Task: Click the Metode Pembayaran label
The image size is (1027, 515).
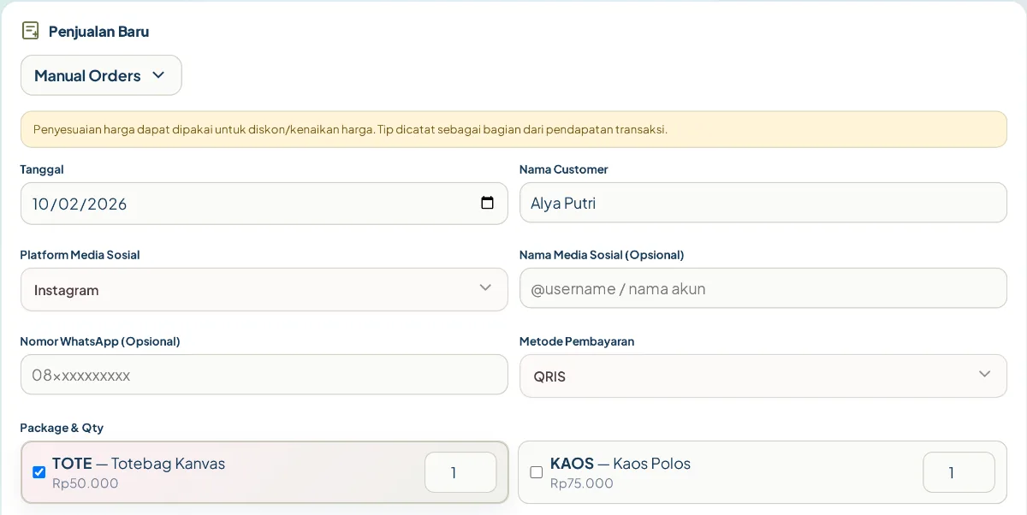Action: [577, 341]
